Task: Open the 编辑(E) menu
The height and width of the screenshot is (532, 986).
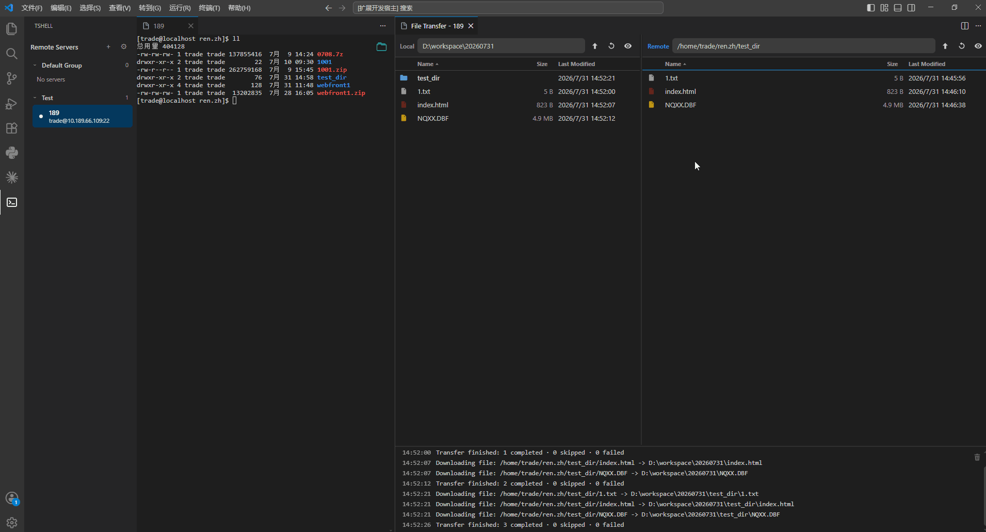Action: coord(61,8)
